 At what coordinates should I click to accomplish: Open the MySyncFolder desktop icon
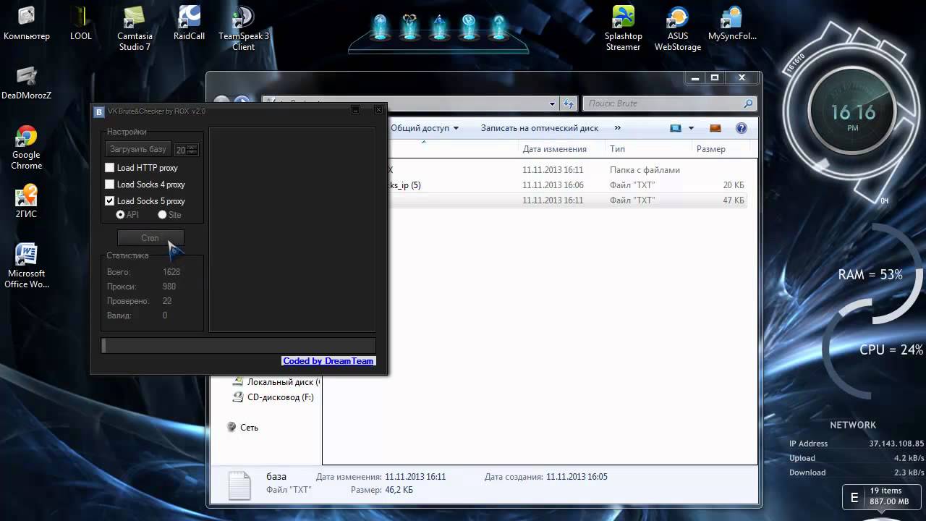point(732,24)
